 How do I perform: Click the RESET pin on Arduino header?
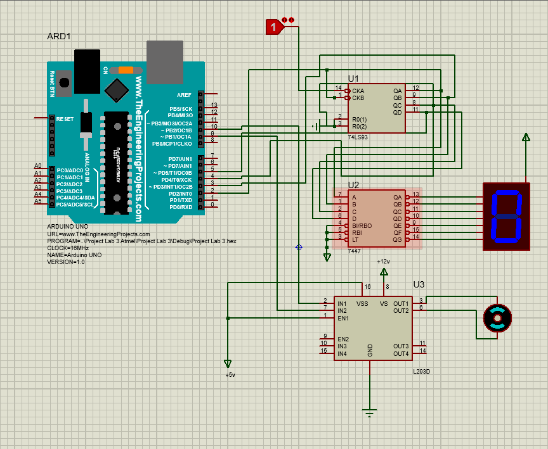41,118
